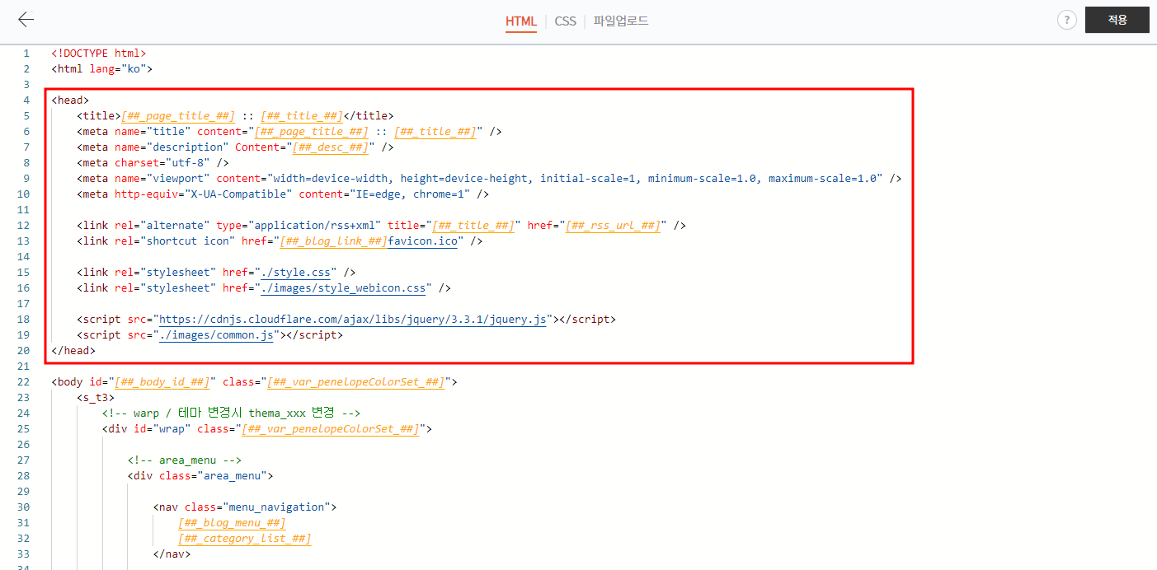Viewport: 1157px width, 570px height.
Task: Click the X-UA-Compatible meta line
Action: tap(283, 194)
